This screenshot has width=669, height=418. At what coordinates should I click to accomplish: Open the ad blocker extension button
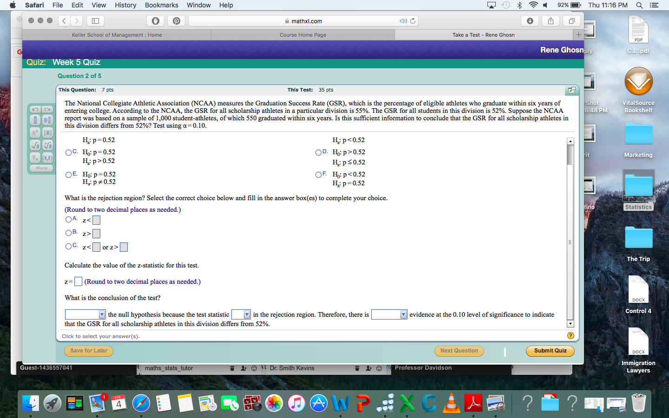156,21
